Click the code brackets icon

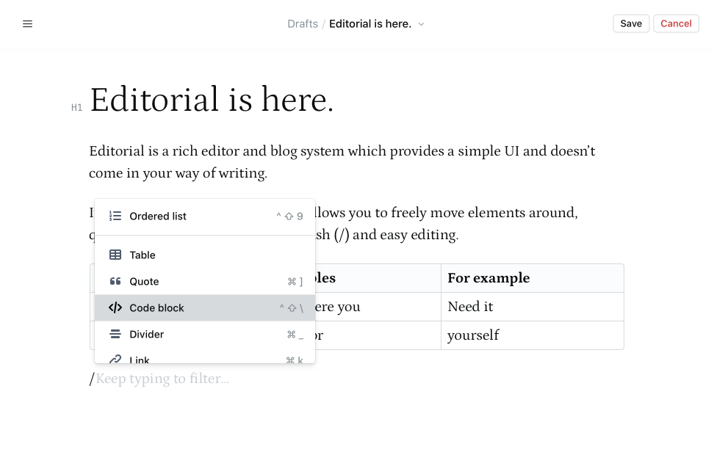pos(115,307)
